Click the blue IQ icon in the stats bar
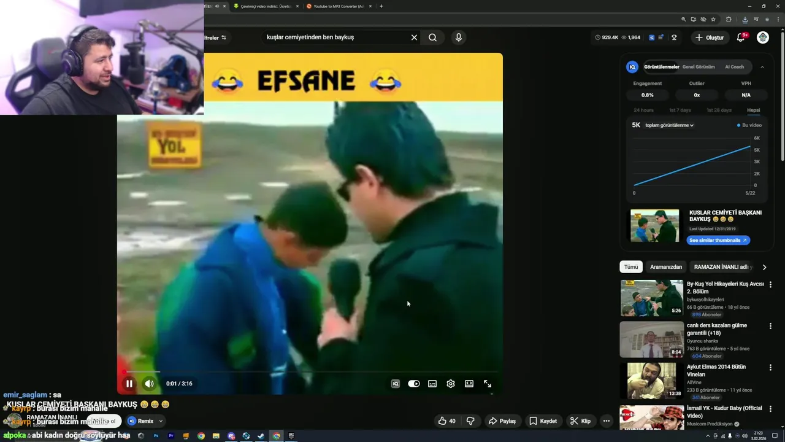This screenshot has height=442, width=785. click(x=651, y=37)
